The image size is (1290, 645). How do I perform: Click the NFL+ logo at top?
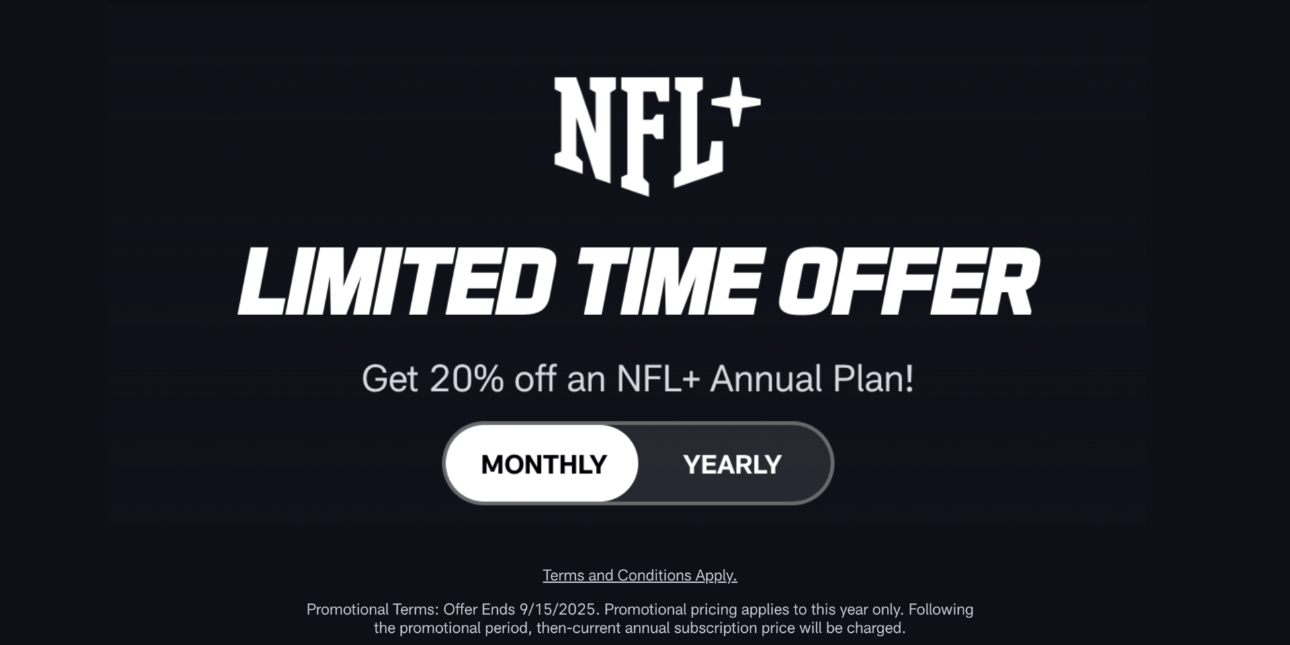coord(656,136)
